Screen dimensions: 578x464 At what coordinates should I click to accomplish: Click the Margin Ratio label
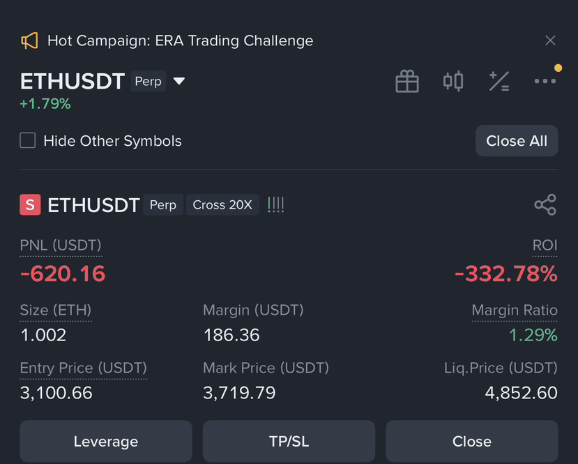pos(515,310)
